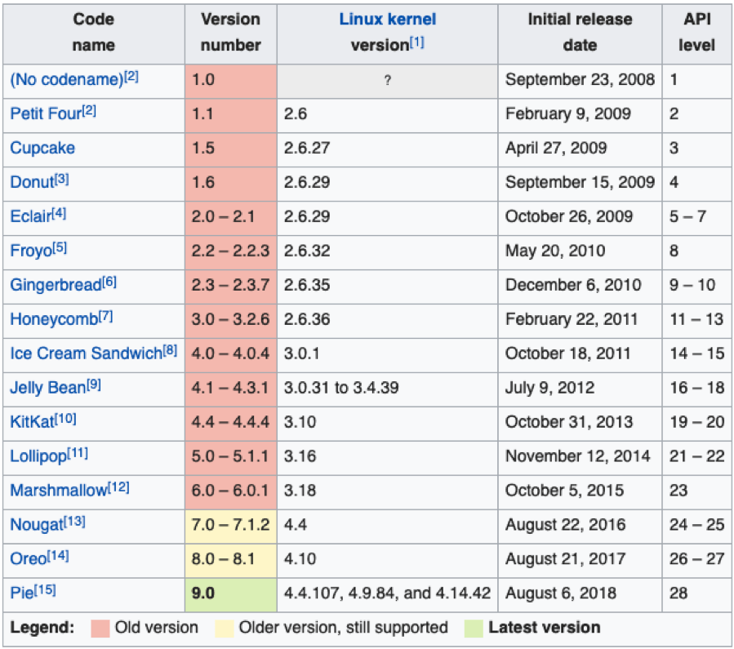Select the "Version number" column header
This screenshot has width=734, height=649.
tap(231, 33)
